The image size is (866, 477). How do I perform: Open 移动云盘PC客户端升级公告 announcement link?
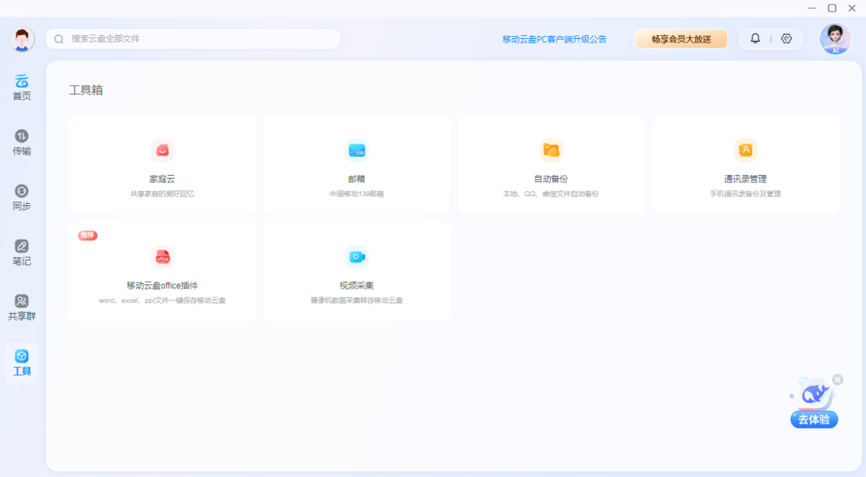pyautogui.click(x=554, y=39)
